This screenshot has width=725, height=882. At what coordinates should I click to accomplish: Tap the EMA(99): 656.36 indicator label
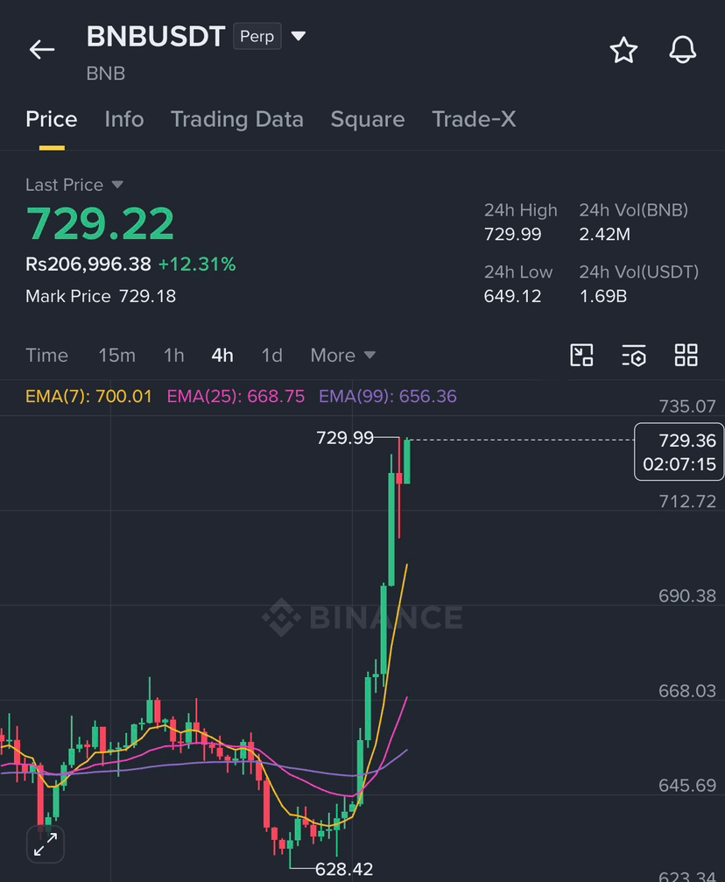388,396
